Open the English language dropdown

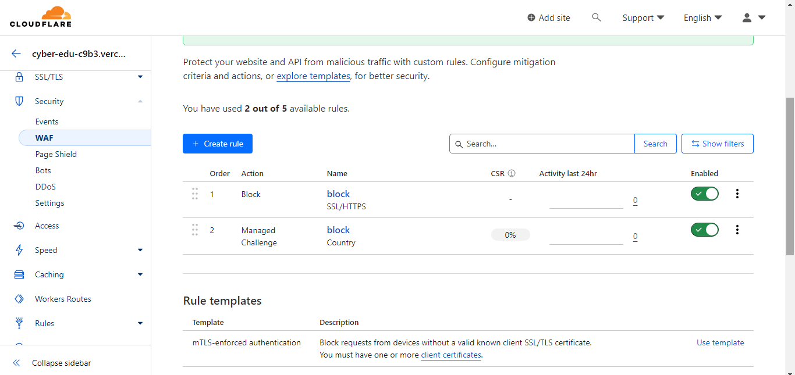702,17
